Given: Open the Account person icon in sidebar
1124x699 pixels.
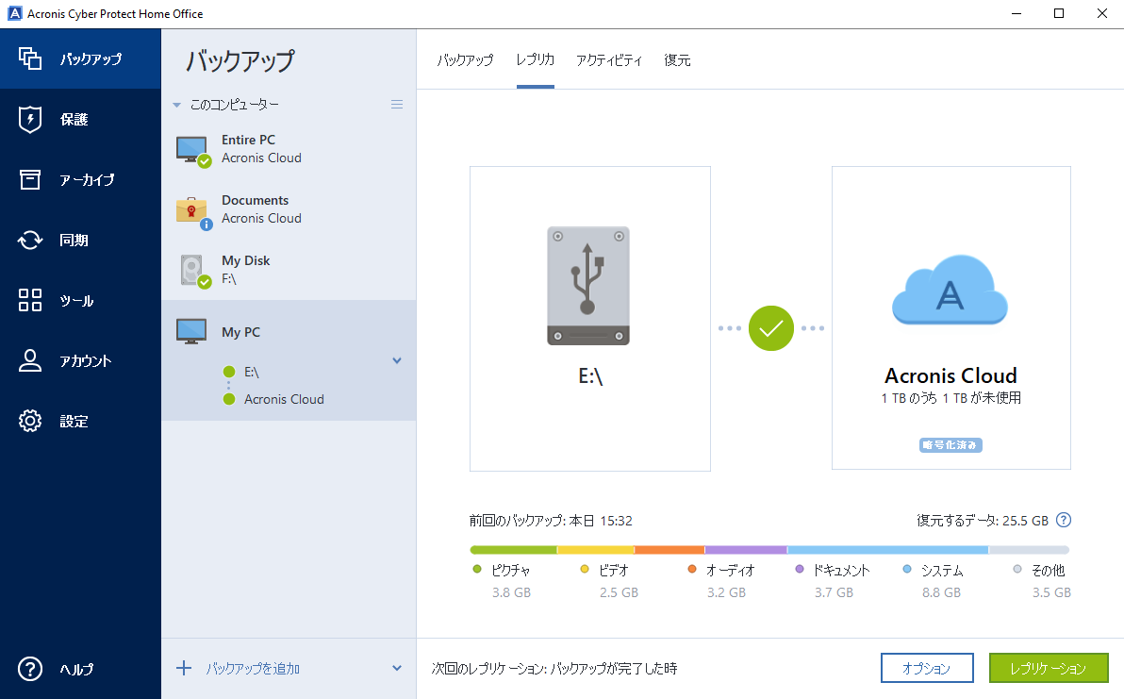Looking at the screenshot, I should click(30, 361).
